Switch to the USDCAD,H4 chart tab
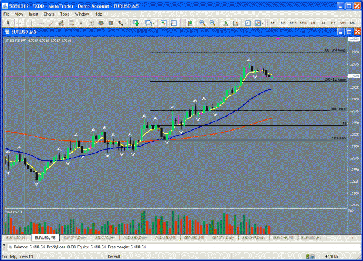The image size is (363, 261). 105,238
